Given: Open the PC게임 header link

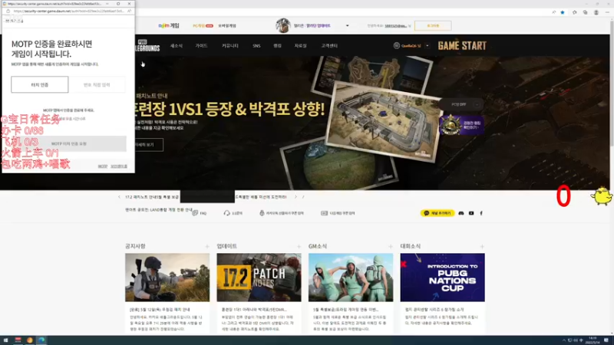Looking at the screenshot, I should point(203,26).
